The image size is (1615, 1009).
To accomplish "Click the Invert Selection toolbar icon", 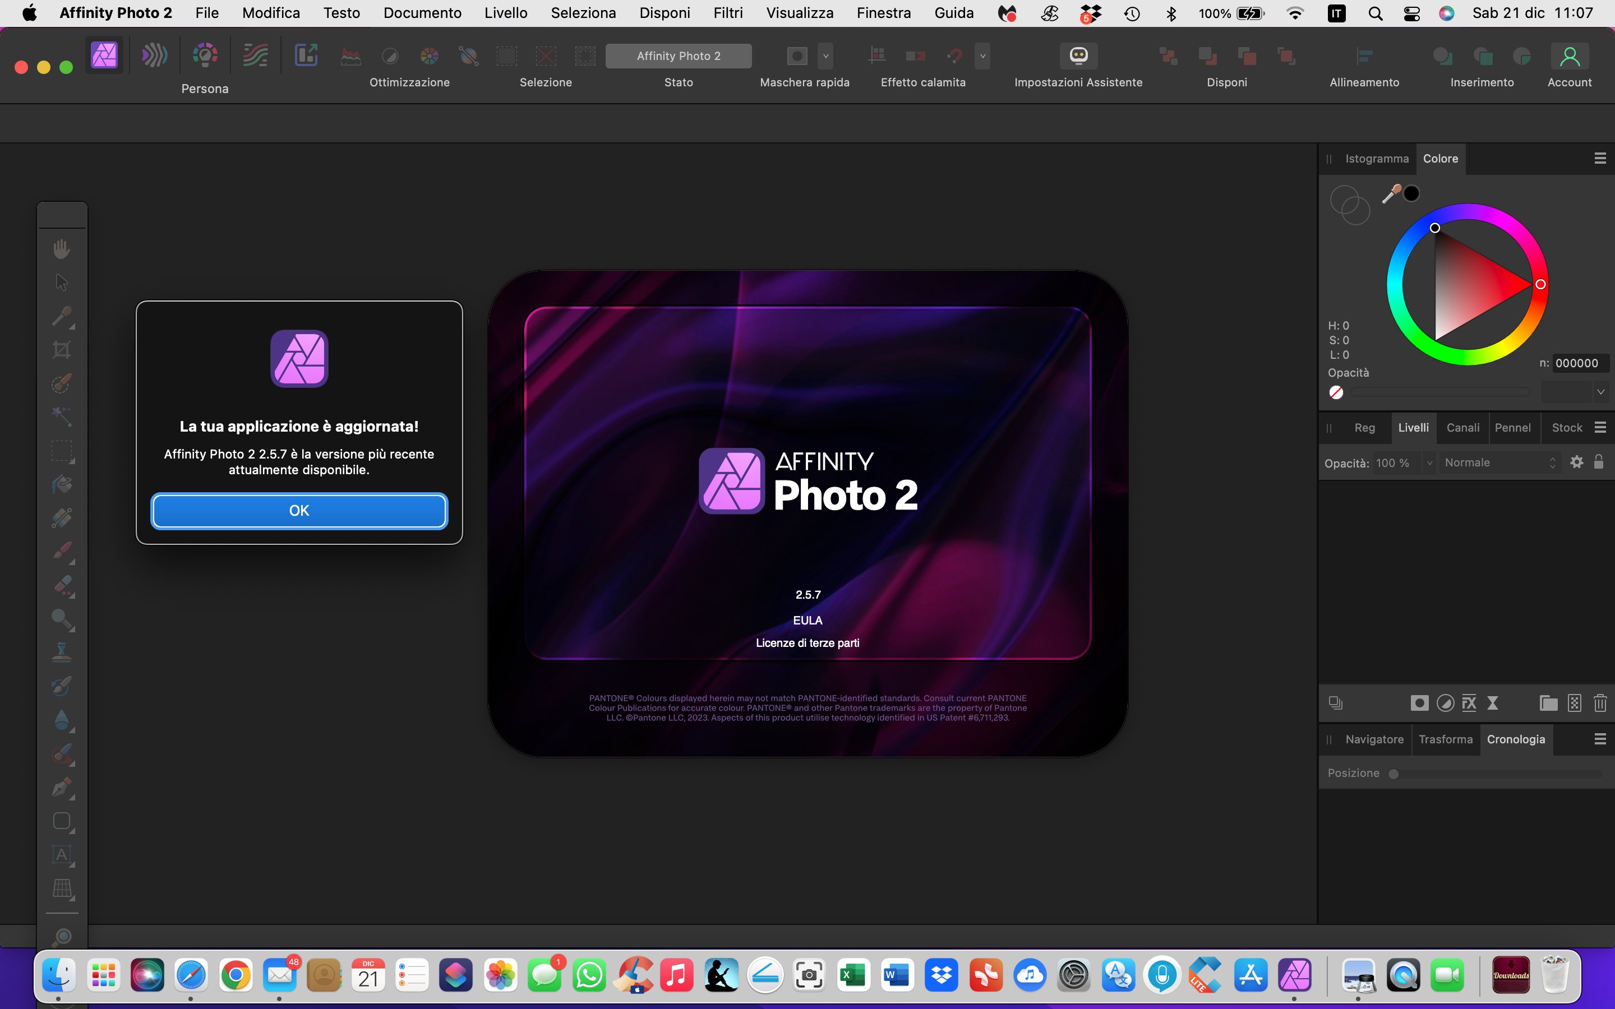I will coord(585,56).
